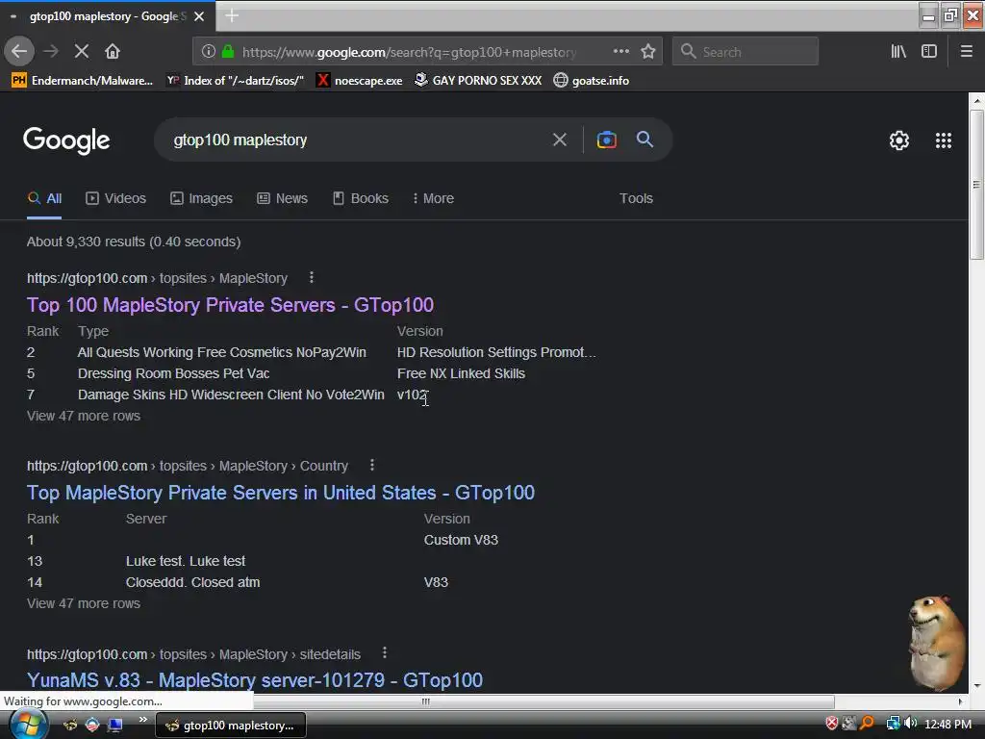The image size is (985, 739).
Task: Click the Google search query field
Action: [358, 140]
